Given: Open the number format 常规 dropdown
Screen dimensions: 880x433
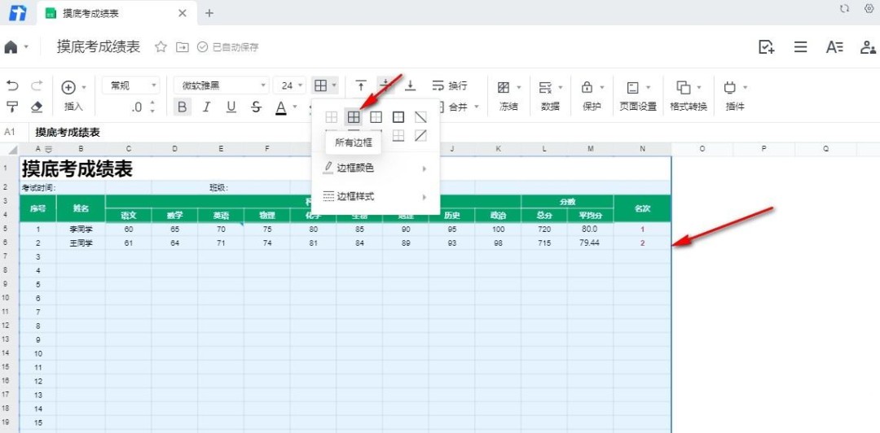Looking at the screenshot, I should (x=130, y=85).
